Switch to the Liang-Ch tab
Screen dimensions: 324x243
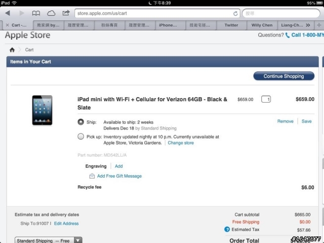point(292,25)
